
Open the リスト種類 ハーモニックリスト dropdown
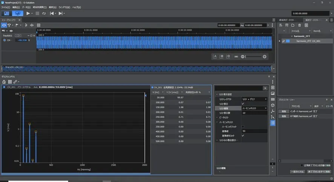point(254,108)
